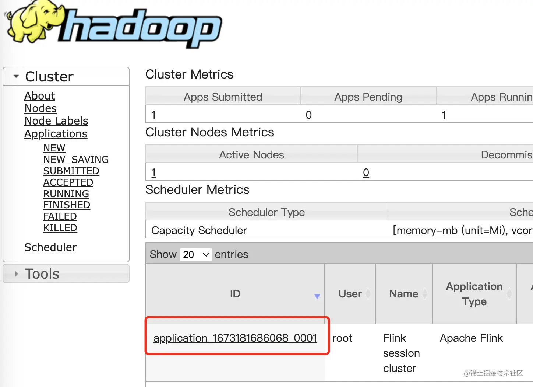Filter applications by FAILED state
This screenshot has width=533, height=387.
(60, 216)
